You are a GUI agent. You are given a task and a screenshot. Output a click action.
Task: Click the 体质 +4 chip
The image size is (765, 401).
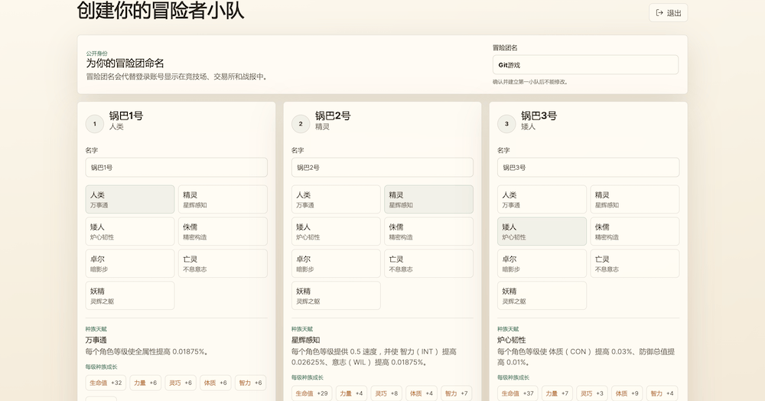tap(421, 393)
